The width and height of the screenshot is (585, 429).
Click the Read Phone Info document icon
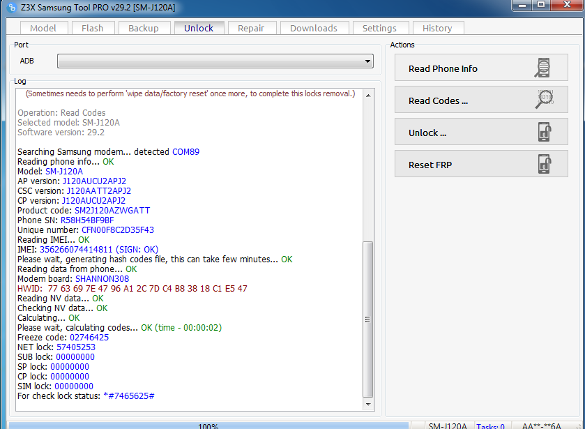coord(543,68)
